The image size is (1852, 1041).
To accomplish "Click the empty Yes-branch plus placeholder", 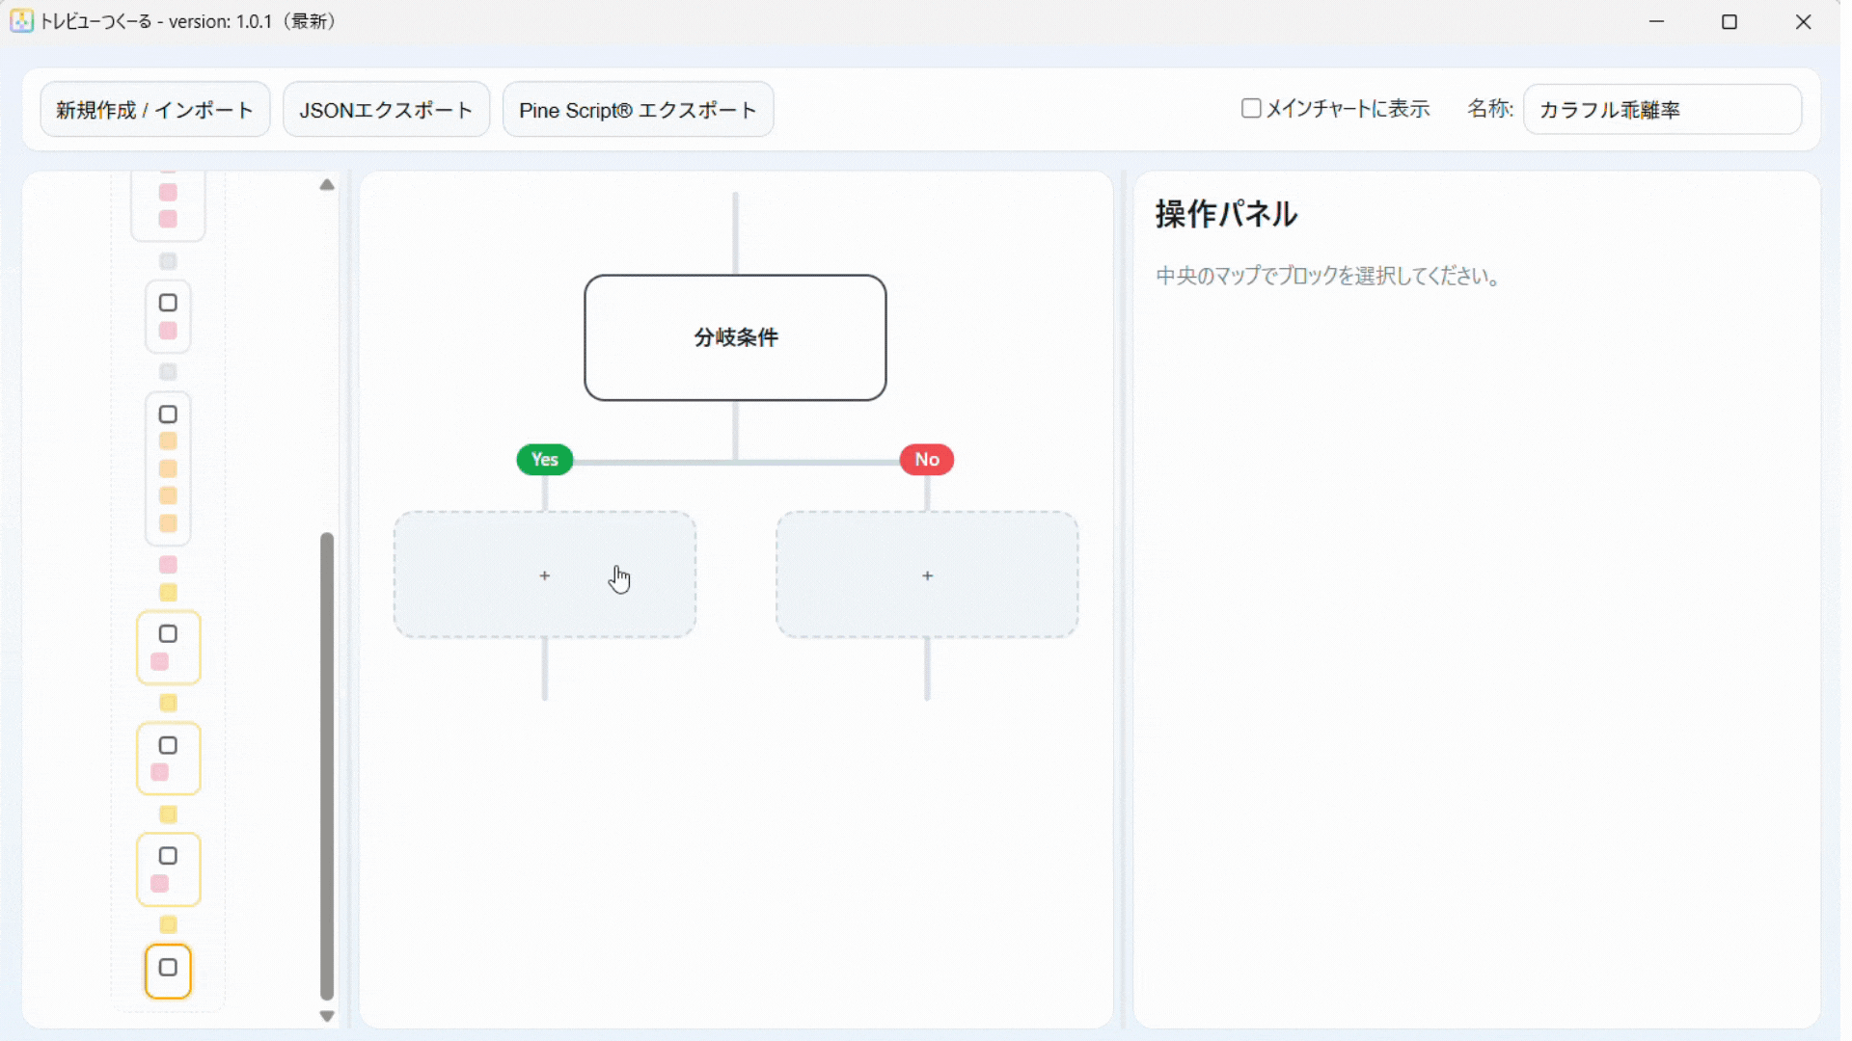I will coord(544,575).
